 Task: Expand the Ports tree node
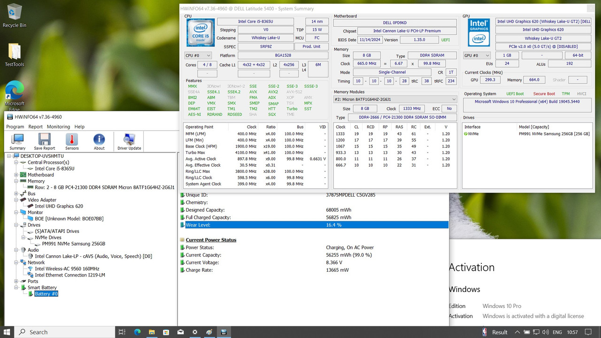coord(16,281)
